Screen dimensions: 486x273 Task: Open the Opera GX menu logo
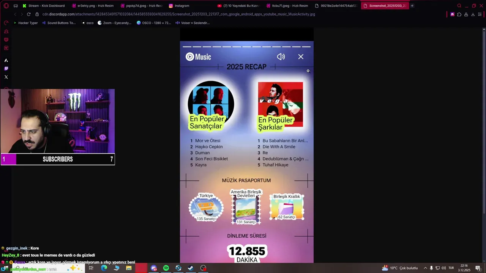point(6,6)
